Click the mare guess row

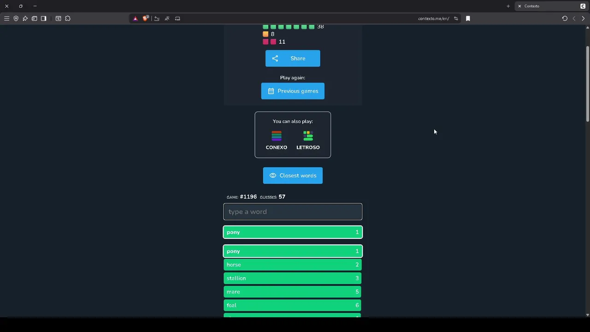[293, 292]
